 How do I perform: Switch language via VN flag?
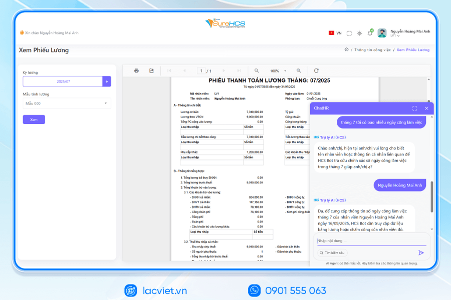pos(335,33)
